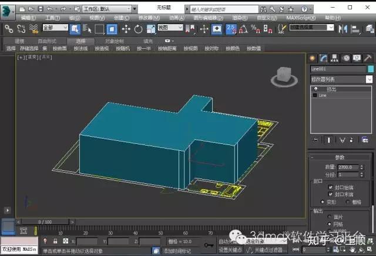Open the Hierarchy panel tab

tap(334, 58)
